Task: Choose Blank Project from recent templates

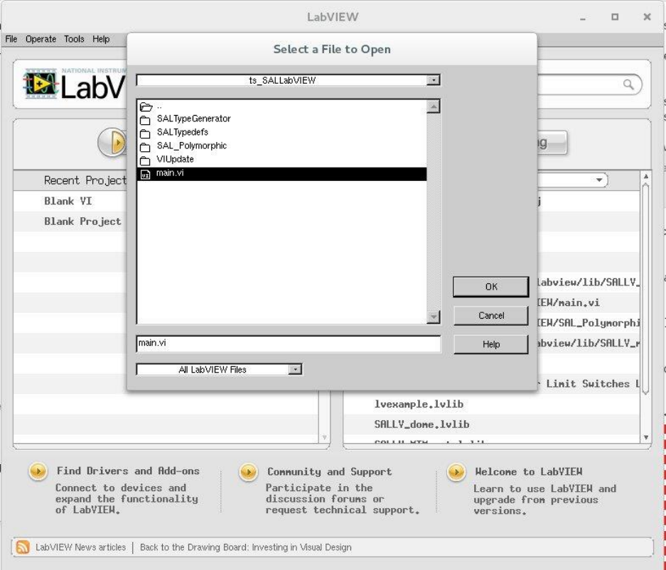Action: [x=82, y=221]
